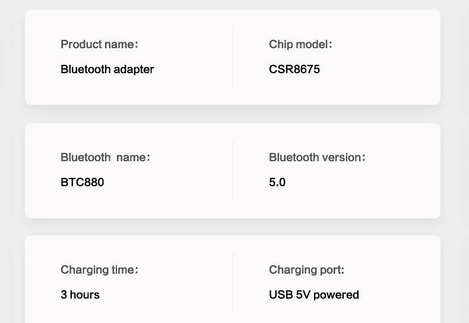The width and height of the screenshot is (469, 323).
Task: Click the word "adapter" in the product name value
Action: point(134,70)
